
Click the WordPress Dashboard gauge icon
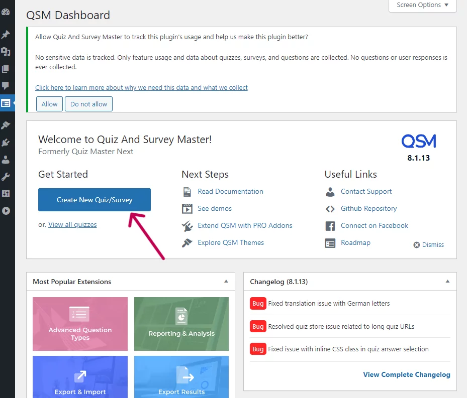tap(6, 12)
